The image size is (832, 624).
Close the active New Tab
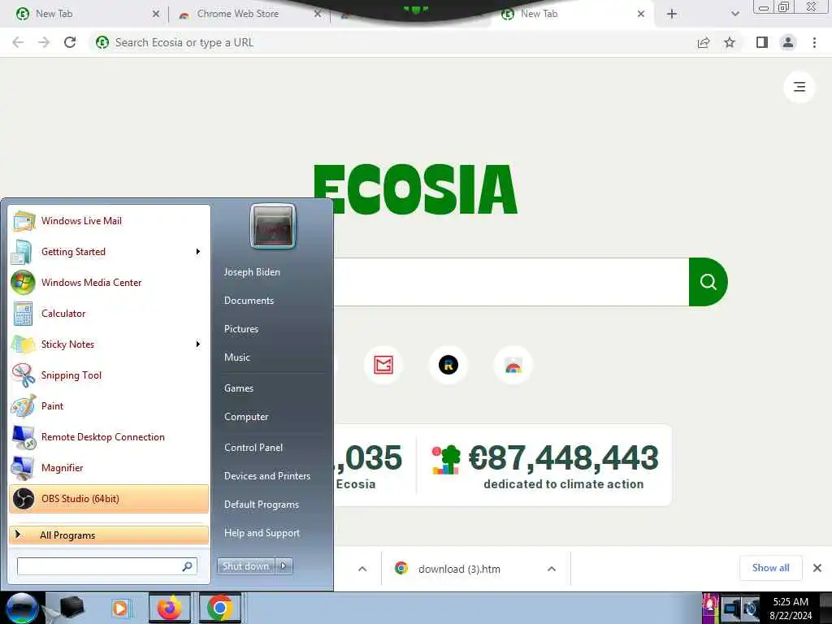641,14
